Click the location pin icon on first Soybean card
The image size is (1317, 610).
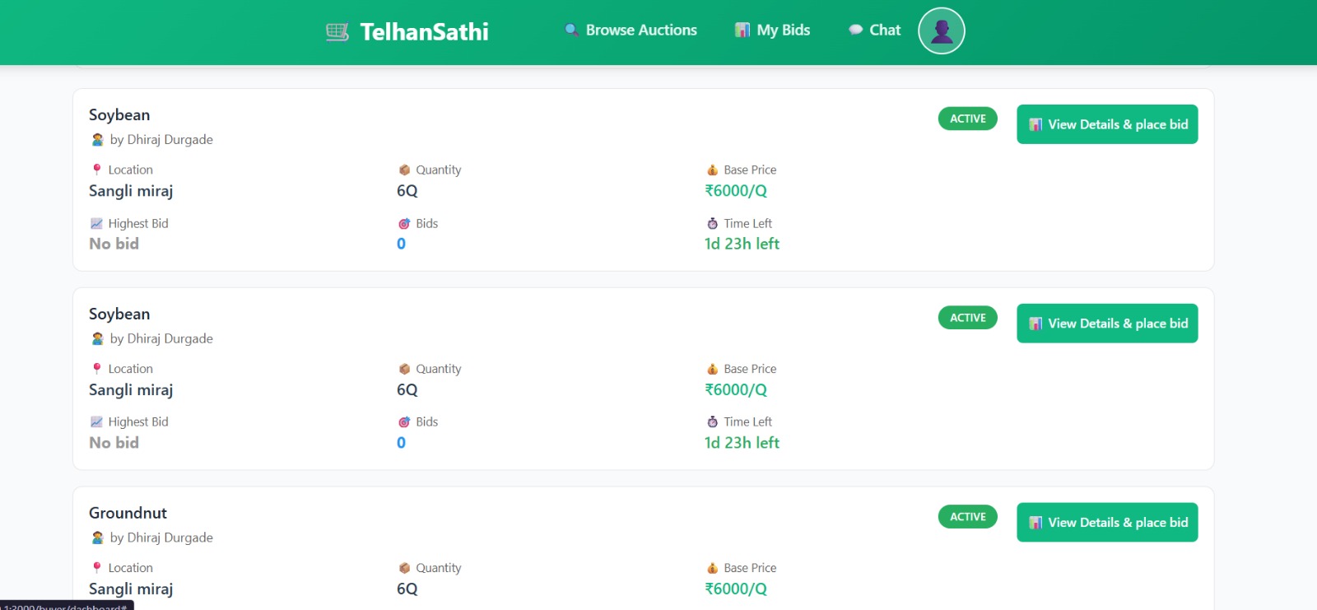tap(96, 170)
